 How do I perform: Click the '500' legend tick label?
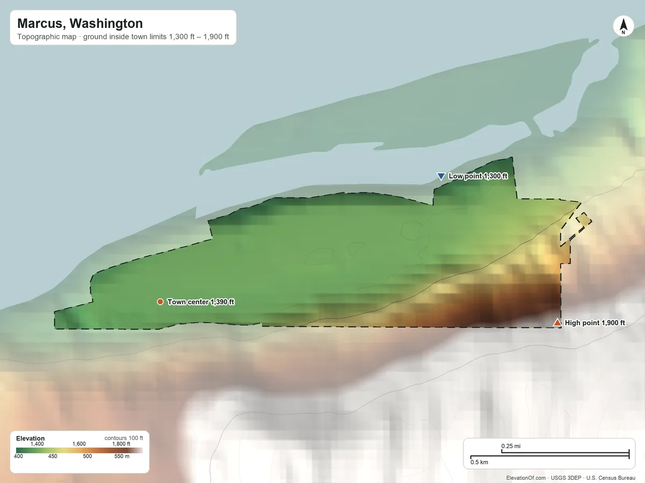click(88, 457)
